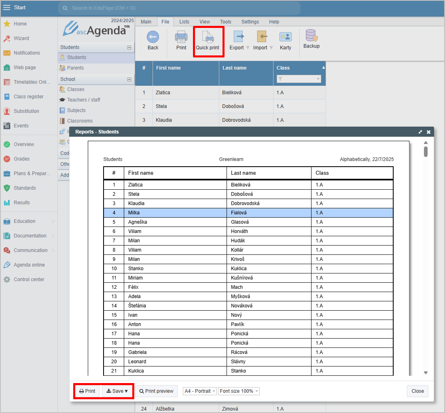This screenshot has width=445, height=413.
Task: Click the Grades icon in sidebar
Action: click(7, 159)
